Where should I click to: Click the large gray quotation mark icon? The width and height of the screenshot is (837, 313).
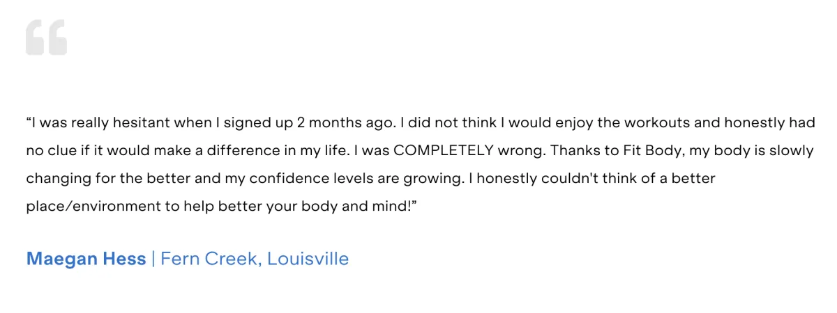[x=47, y=38]
